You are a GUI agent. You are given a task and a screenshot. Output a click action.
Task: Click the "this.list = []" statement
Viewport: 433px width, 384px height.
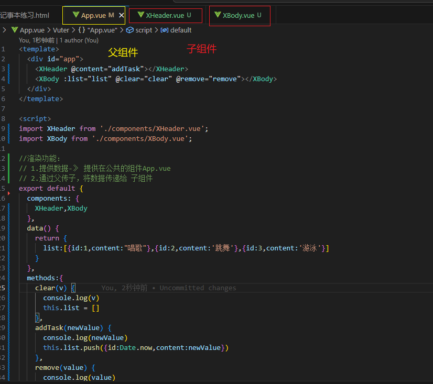click(x=71, y=308)
